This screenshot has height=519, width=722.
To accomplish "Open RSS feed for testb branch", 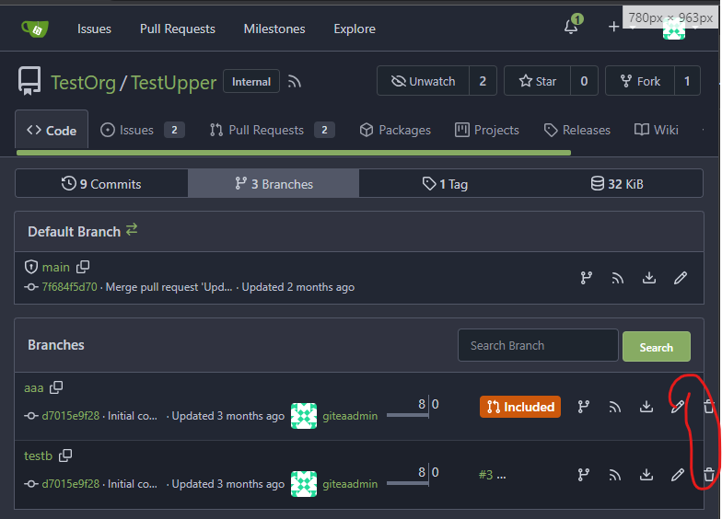I will click(615, 475).
